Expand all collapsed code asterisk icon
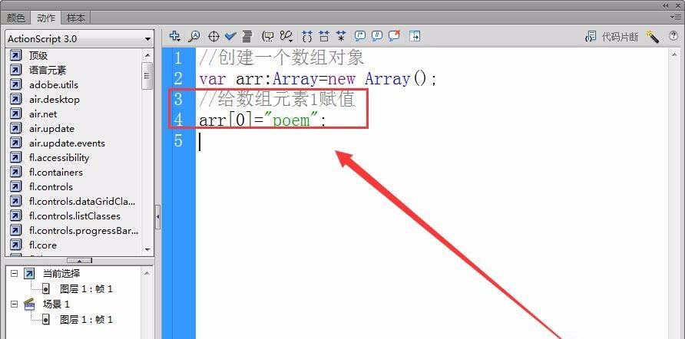 341,36
